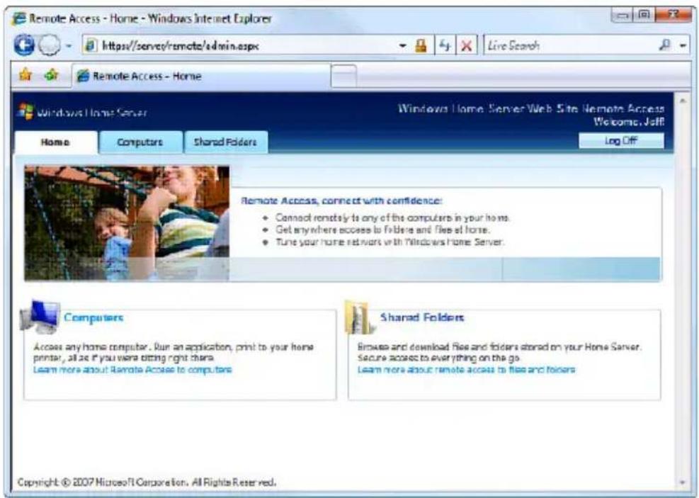Viewport: 699px width, 498px height.
Task: Open the Computers heading link
Action: pos(93,317)
